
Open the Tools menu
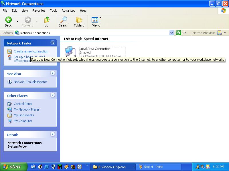pyautogui.click(x=54, y=11)
